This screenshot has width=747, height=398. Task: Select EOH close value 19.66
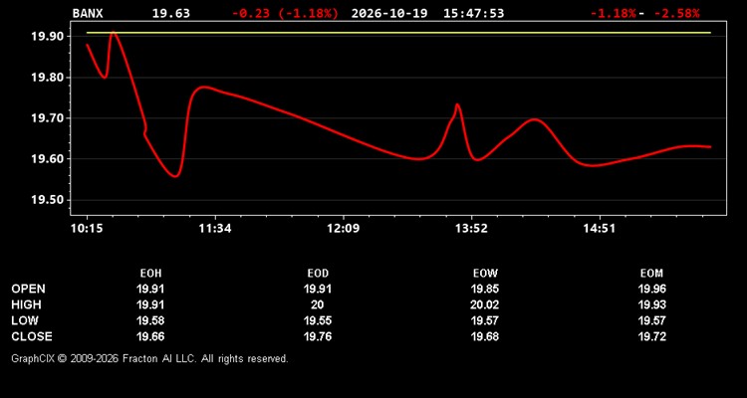click(x=150, y=336)
